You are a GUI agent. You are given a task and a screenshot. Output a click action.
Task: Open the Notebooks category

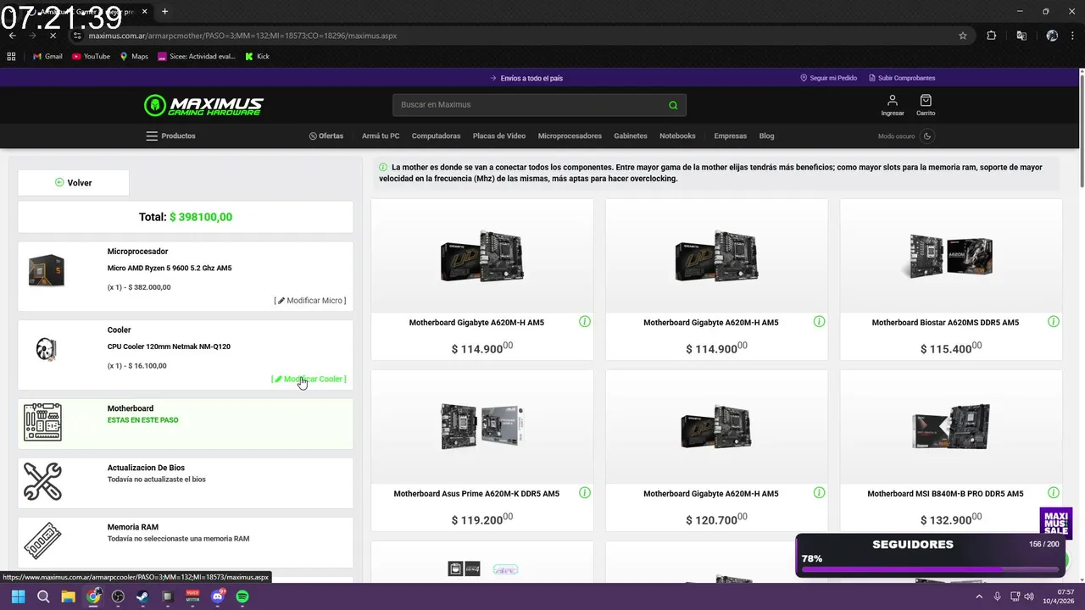click(x=677, y=136)
